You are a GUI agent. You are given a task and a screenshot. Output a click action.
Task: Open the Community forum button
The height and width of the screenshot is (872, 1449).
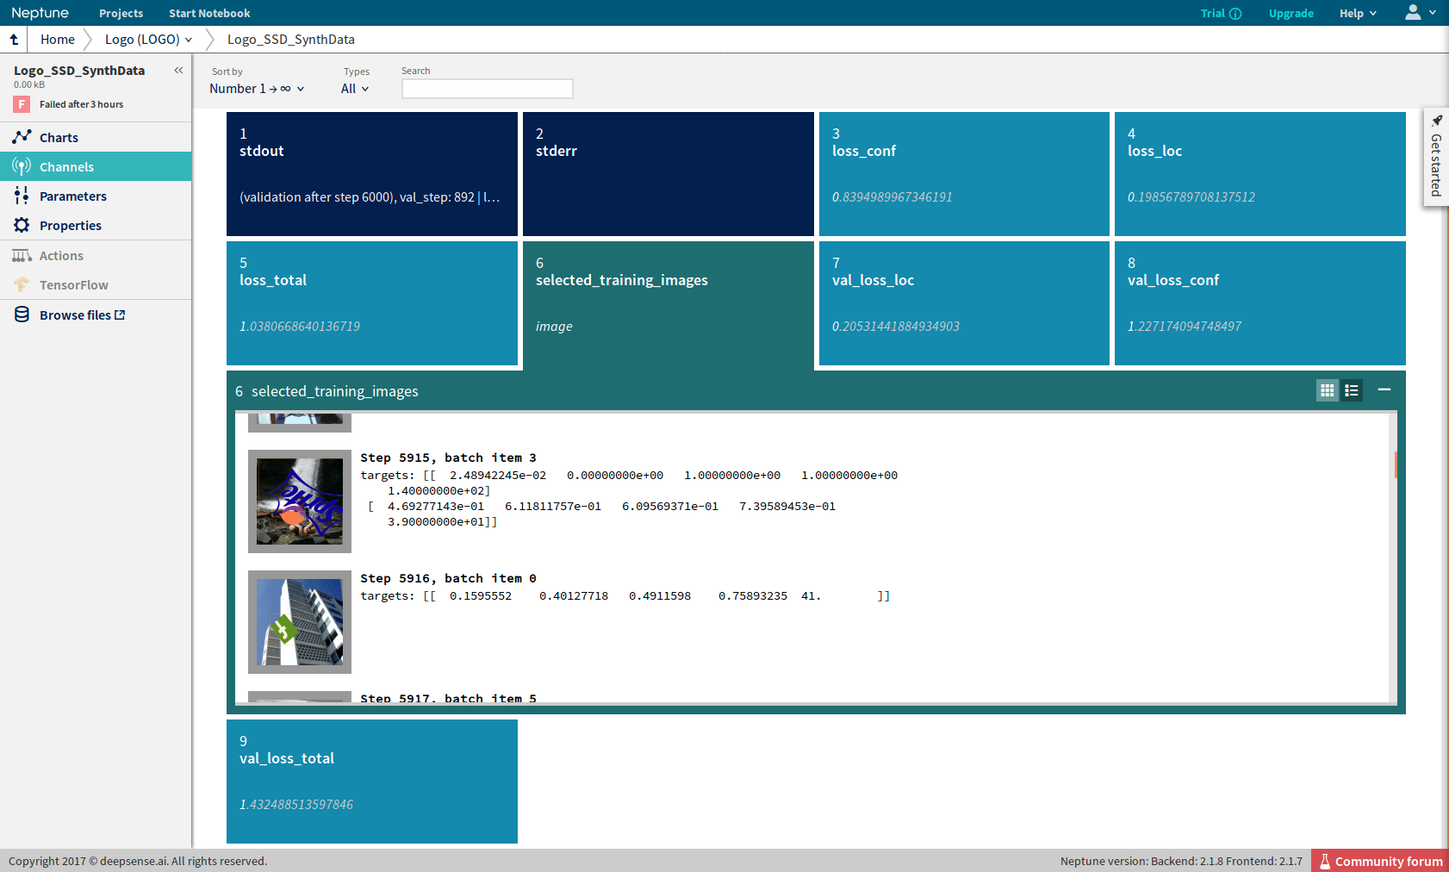[x=1380, y=861]
